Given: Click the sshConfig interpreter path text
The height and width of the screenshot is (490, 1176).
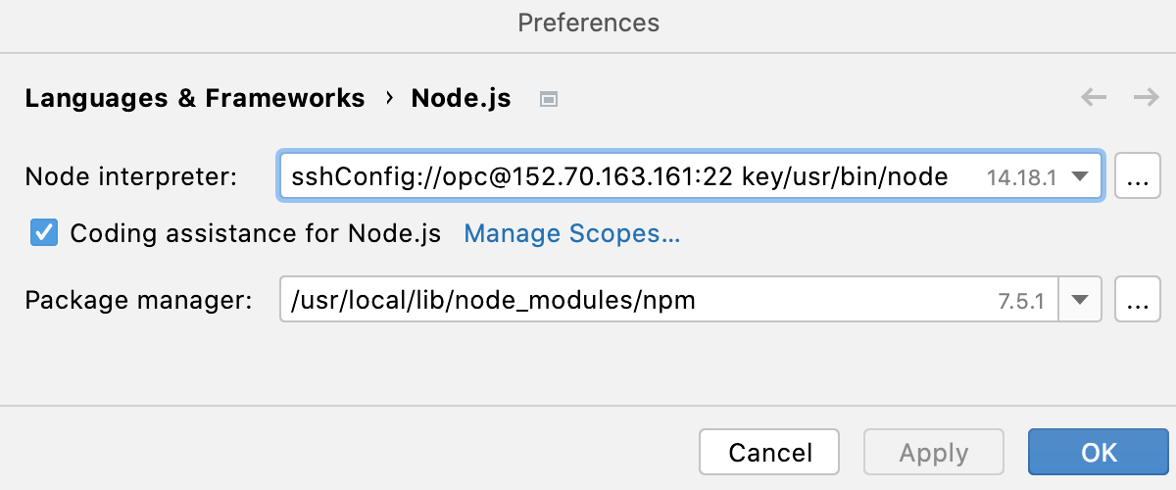Looking at the screenshot, I should coord(619,176).
